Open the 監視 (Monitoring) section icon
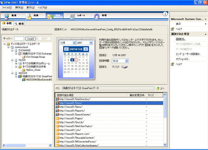The image size is (208, 150). 7,16
